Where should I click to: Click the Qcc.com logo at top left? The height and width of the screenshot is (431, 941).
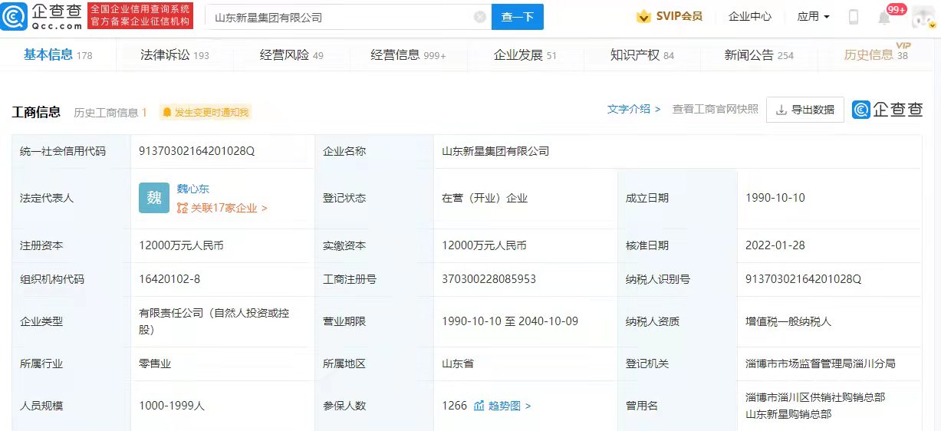tap(41, 16)
